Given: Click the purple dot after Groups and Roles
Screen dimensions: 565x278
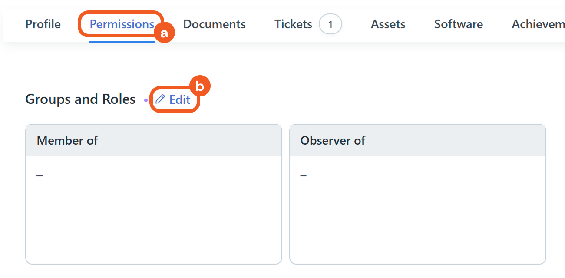Looking at the screenshot, I should (x=145, y=100).
